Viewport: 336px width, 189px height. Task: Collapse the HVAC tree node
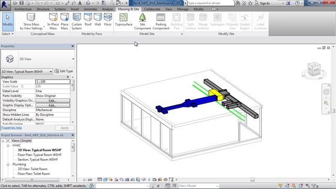[x=8, y=145]
